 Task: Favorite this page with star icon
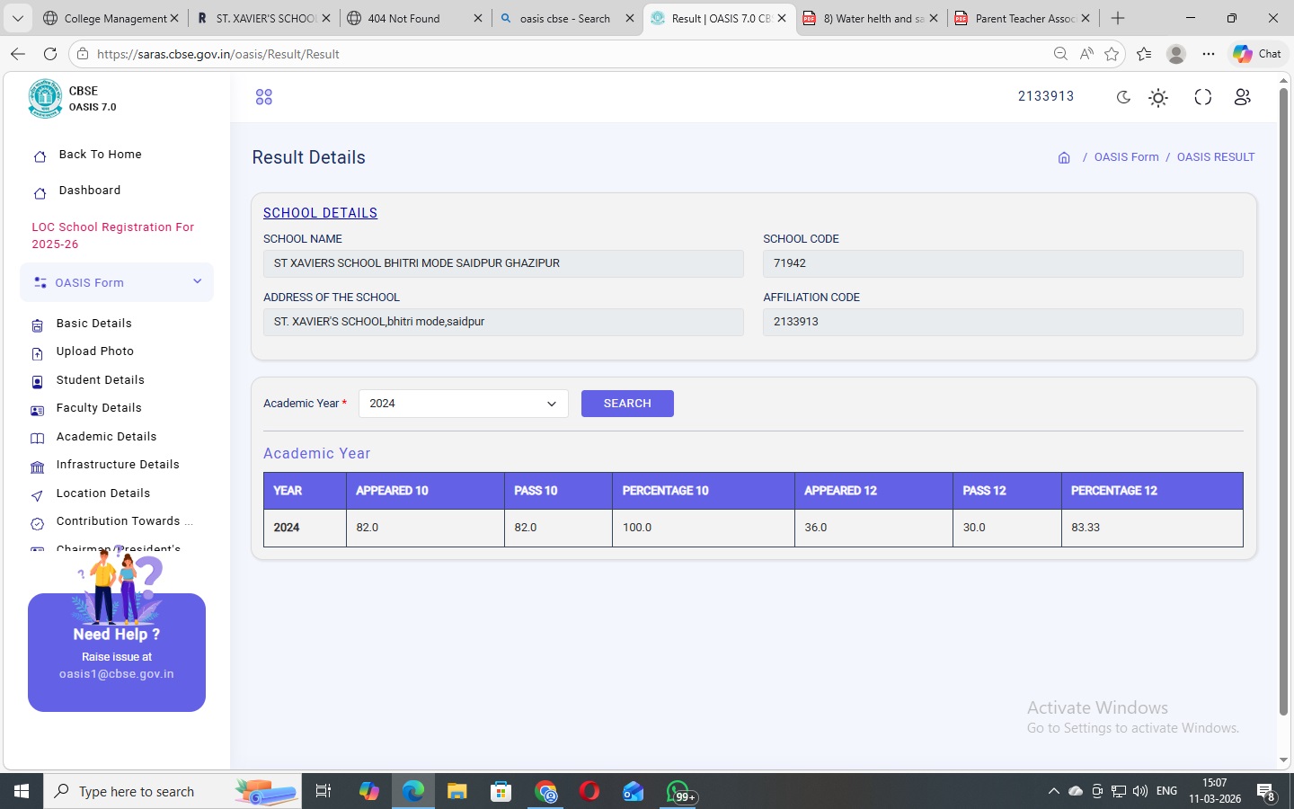tap(1112, 54)
